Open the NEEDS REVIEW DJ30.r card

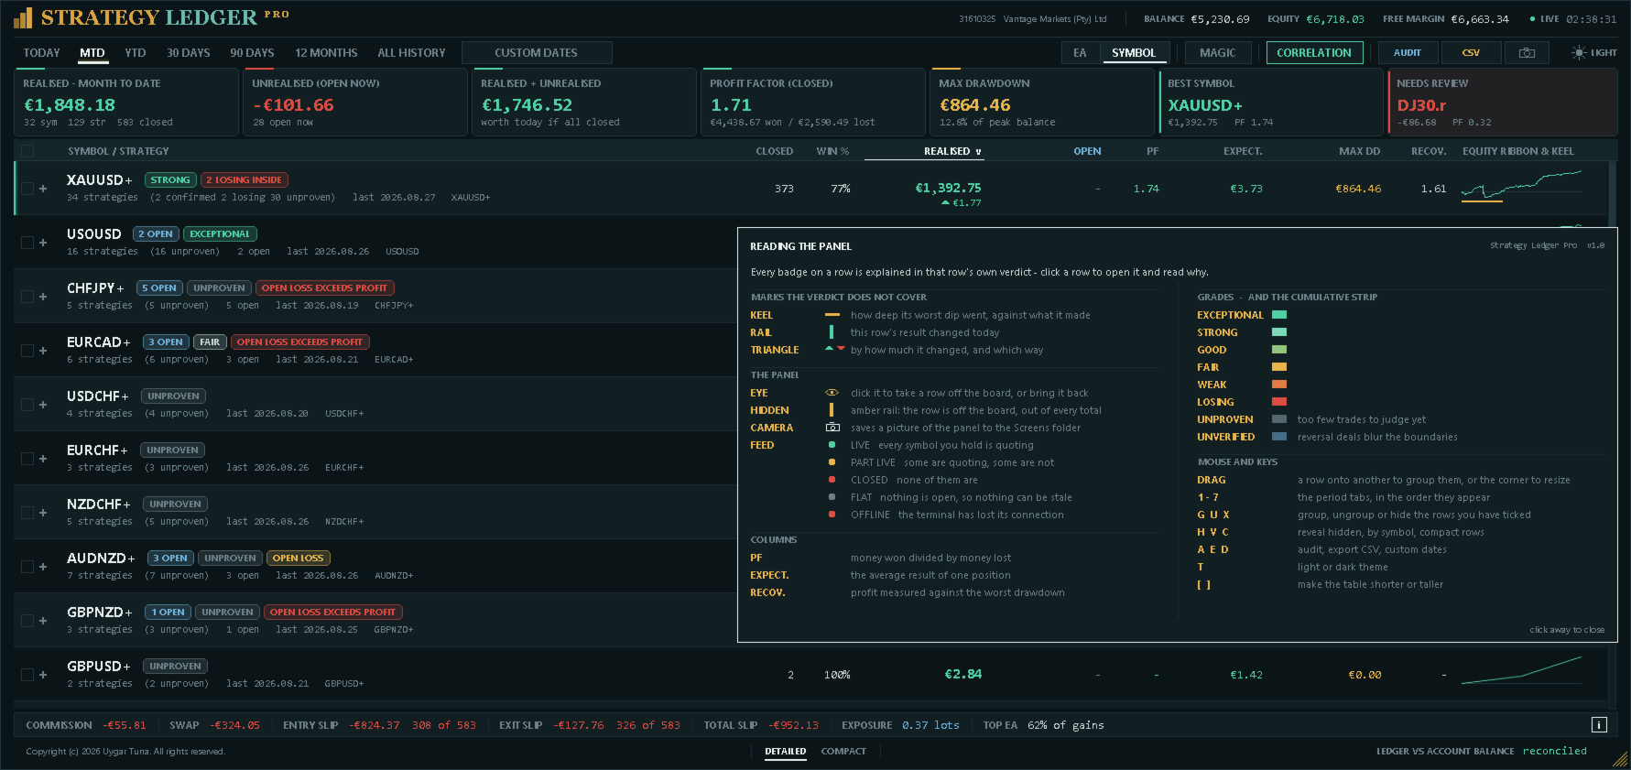(x=1502, y=103)
